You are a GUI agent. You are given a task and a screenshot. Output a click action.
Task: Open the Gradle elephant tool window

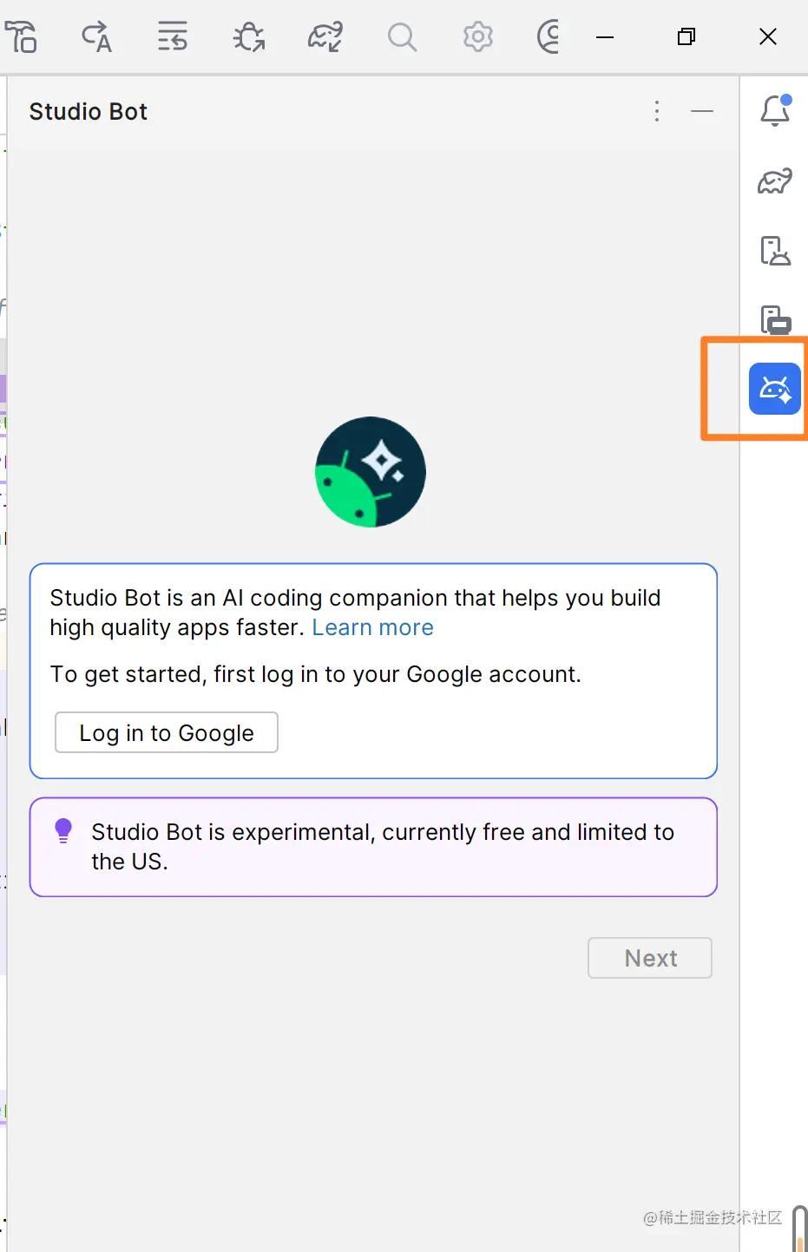coord(775,181)
